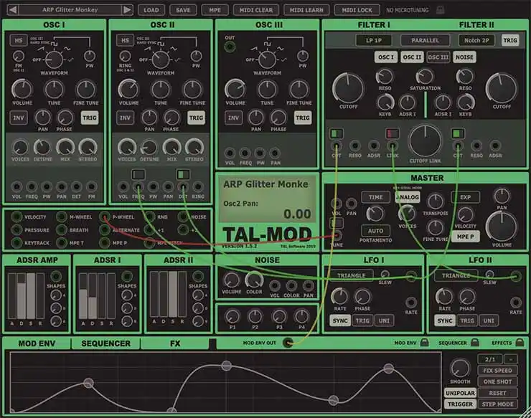Click the MASTER VOLUME knob
This screenshot has width=531, height=418.
pyautogui.click(x=502, y=227)
